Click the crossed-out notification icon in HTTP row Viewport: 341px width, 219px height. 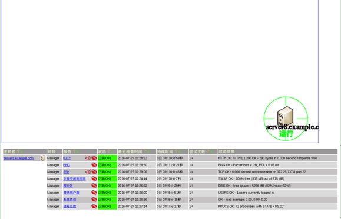click(x=88, y=158)
